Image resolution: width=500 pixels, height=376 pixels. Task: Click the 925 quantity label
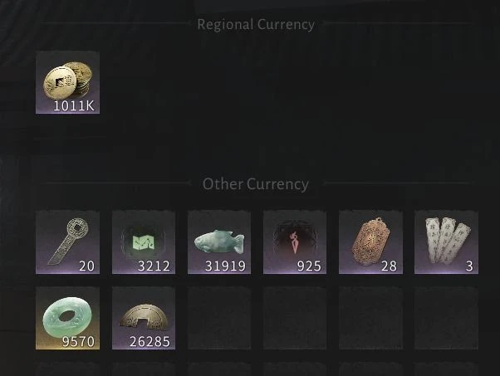pos(309,266)
